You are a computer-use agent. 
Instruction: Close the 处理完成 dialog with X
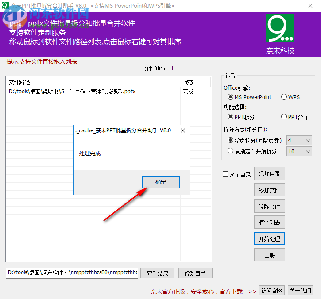pos(183,130)
